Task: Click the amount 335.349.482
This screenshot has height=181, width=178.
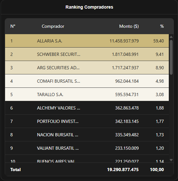Action: coord(127,135)
